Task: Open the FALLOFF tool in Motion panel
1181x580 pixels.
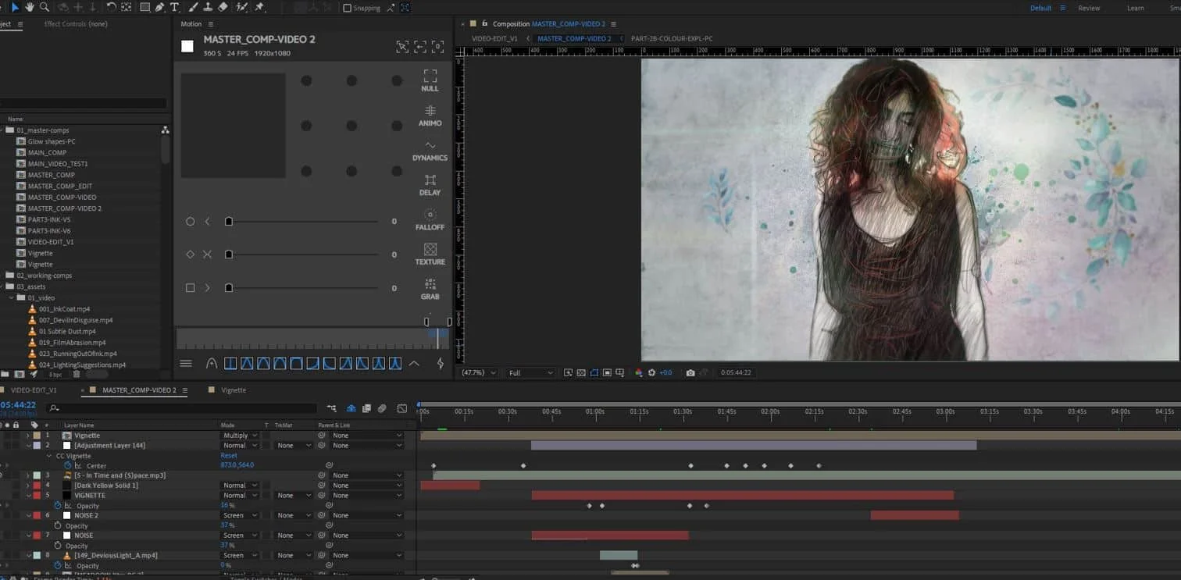Action: (430, 219)
